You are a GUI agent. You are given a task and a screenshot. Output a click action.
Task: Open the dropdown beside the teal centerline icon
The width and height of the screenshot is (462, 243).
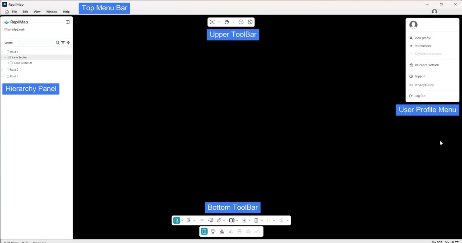(250, 220)
